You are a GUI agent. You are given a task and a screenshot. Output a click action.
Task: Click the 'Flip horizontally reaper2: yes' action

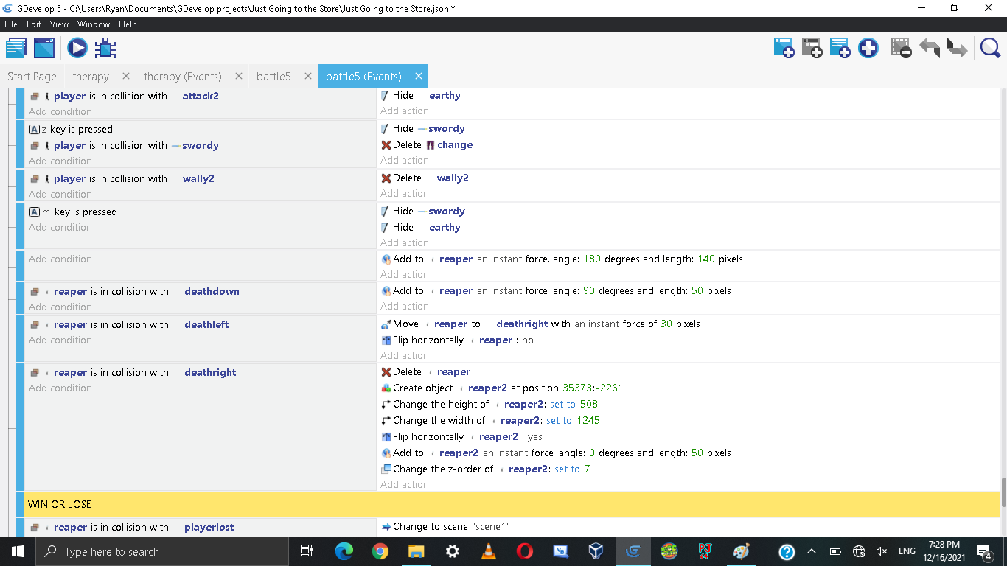point(461,436)
